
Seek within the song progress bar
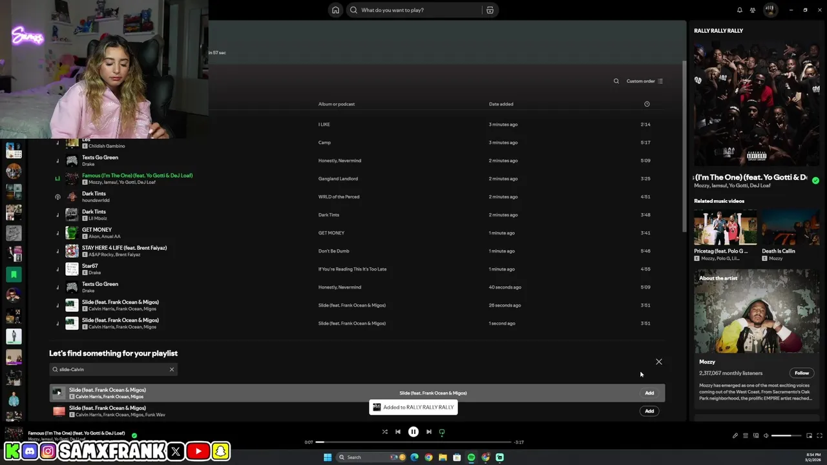tap(414, 442)
